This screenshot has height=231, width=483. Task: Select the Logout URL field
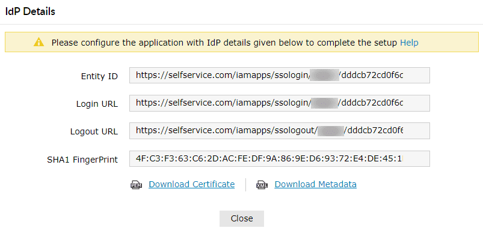pos(279,131)
